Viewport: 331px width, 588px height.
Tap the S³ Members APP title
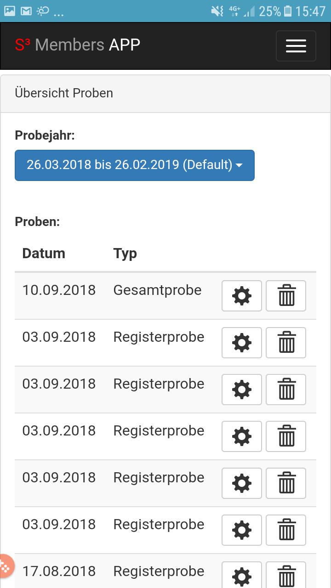tap(78, 45)
